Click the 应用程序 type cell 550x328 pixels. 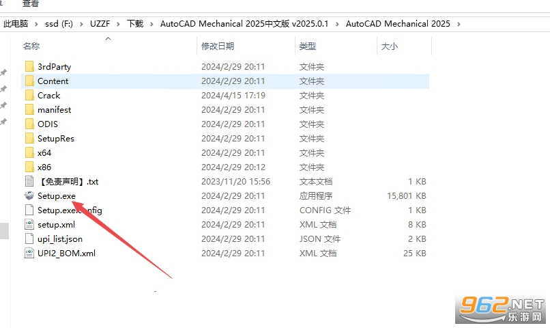(316, 196)
